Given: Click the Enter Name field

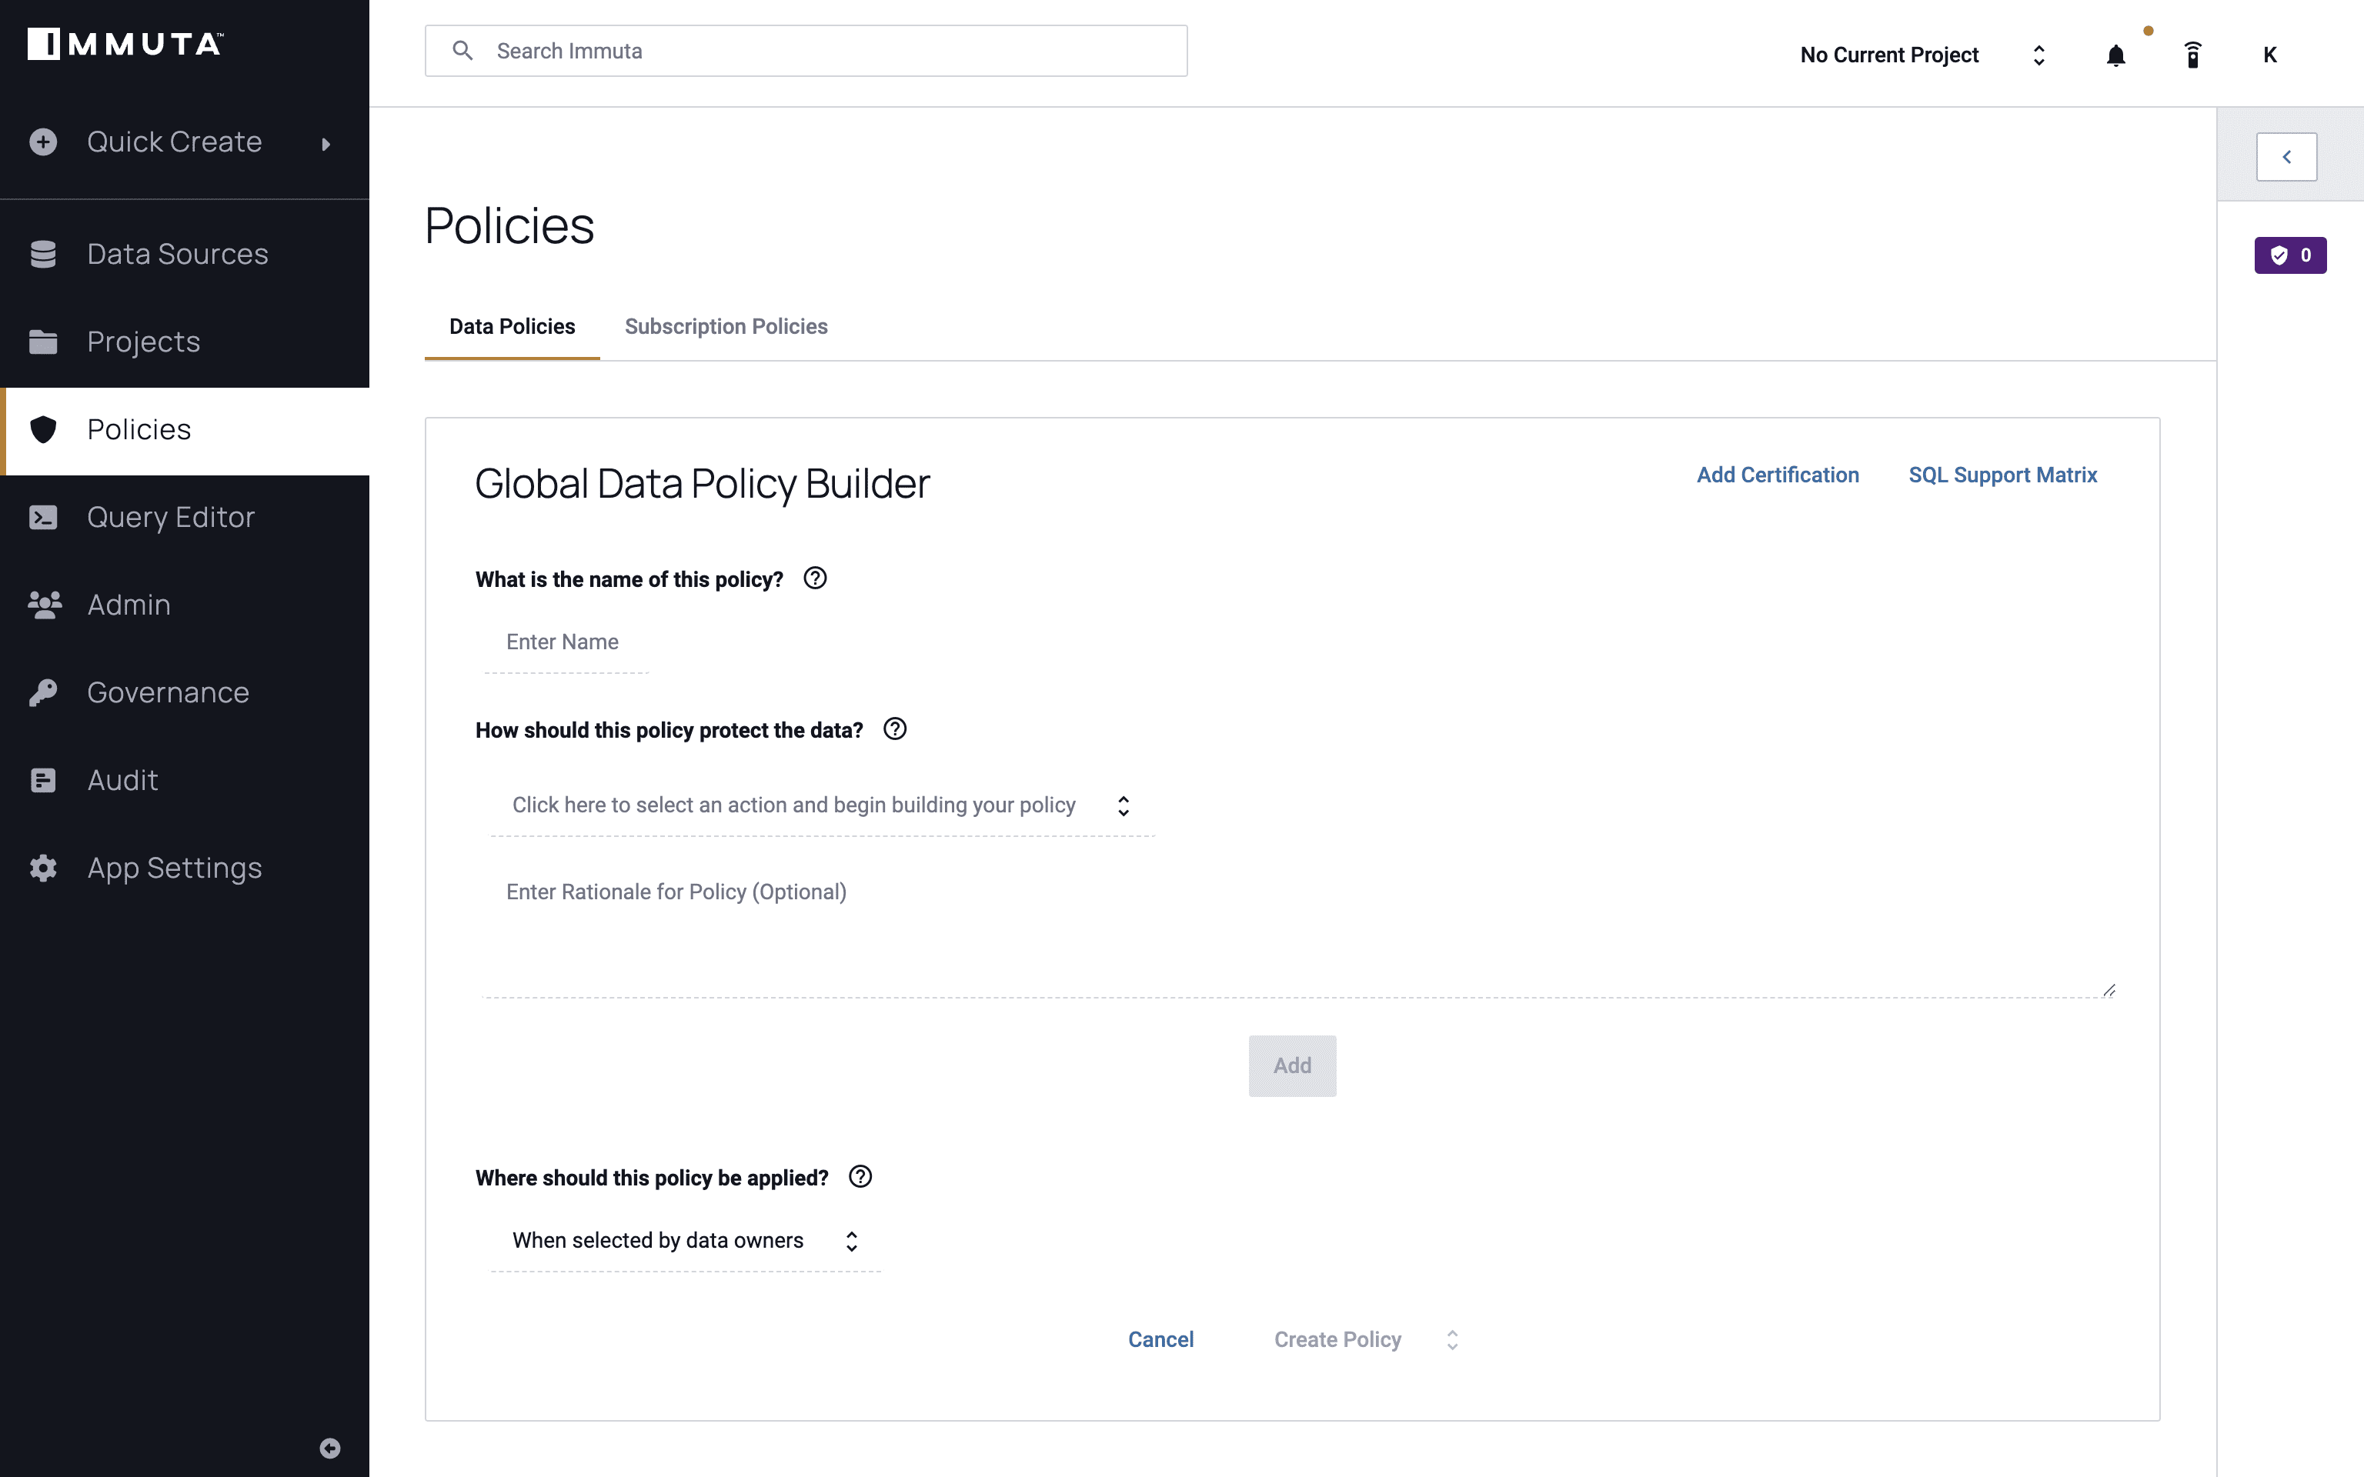Looking at the screenshot, I should (x=566, y=643).
